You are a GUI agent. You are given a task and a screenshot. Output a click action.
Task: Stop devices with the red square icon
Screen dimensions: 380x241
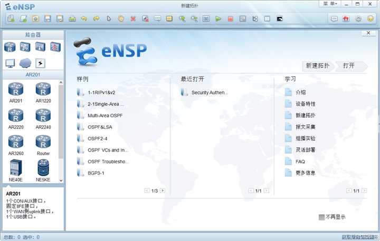click(x=231, y=18)
